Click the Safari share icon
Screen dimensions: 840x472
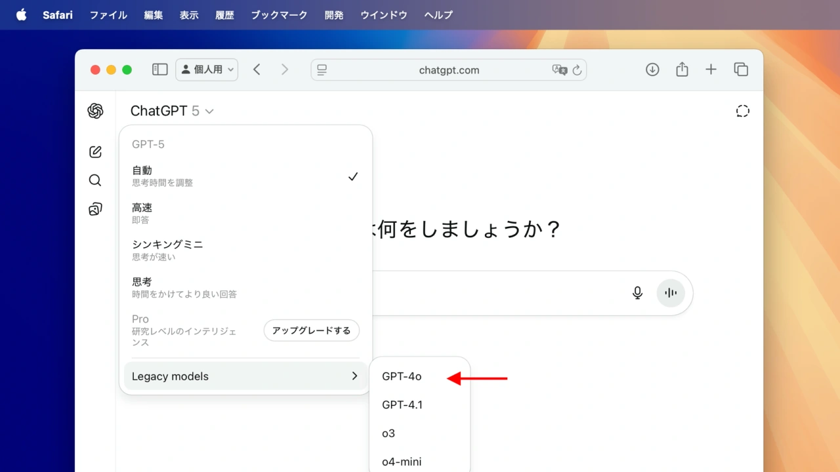(x=682, y=69)
